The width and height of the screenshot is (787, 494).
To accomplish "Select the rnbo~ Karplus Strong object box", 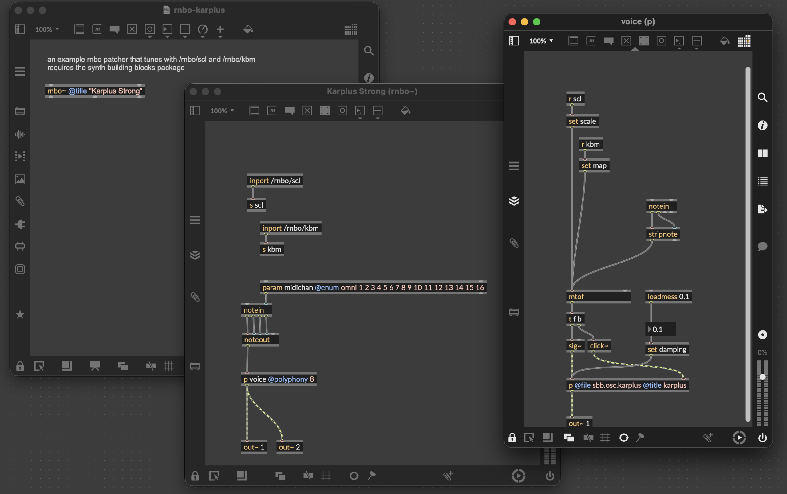I will [95, 91].
